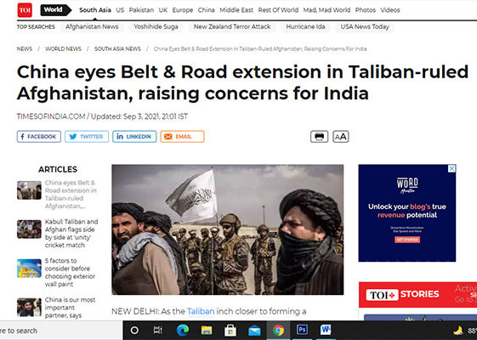477x340 pixels.
Task: Open Task View on taskbar
Action: (x=158, y=331)
